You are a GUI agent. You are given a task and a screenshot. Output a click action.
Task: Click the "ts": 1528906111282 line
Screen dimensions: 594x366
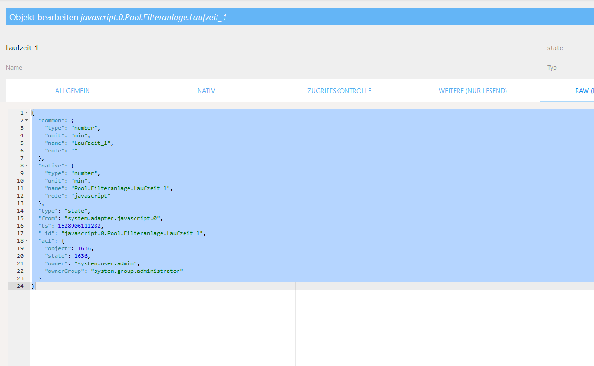(71, 226)
